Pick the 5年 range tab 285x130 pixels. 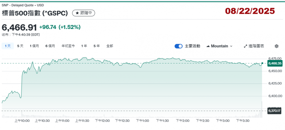97,46
